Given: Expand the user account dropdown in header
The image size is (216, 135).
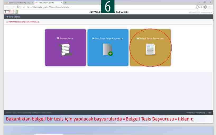Looking at the screenshot, I should pyautogui.click(x=201, y=12).
